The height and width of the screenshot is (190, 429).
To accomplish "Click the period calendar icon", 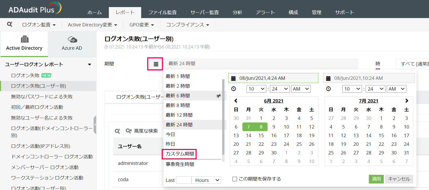I will coord(156,64).
